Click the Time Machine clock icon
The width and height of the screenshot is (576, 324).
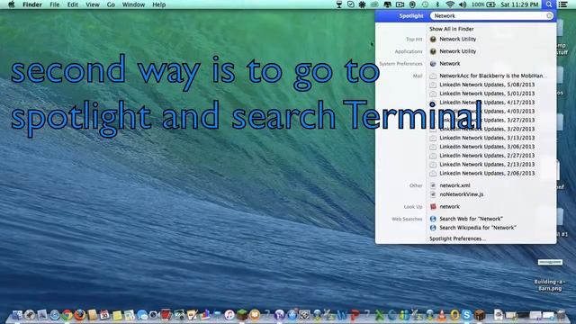click(x=425, y=4)
